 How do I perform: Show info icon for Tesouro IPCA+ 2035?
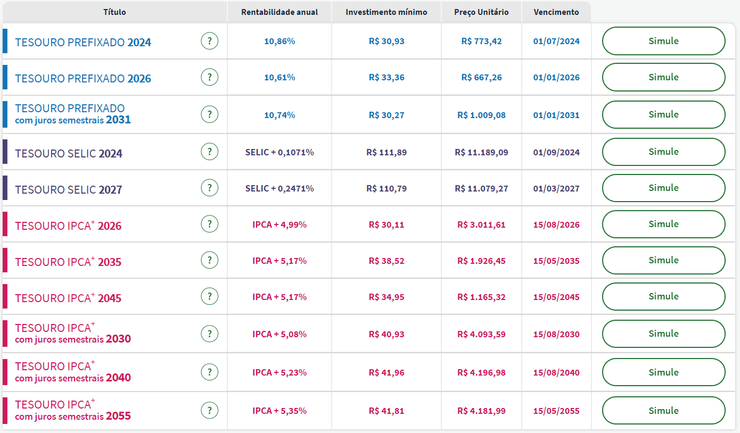pos(210,261)
